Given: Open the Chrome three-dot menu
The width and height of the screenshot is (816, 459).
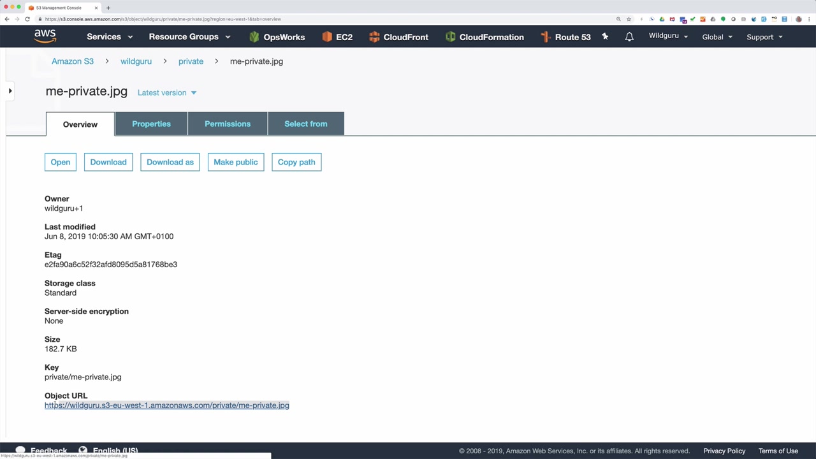Looking at the screenshot, I should [x=808, y=19].
